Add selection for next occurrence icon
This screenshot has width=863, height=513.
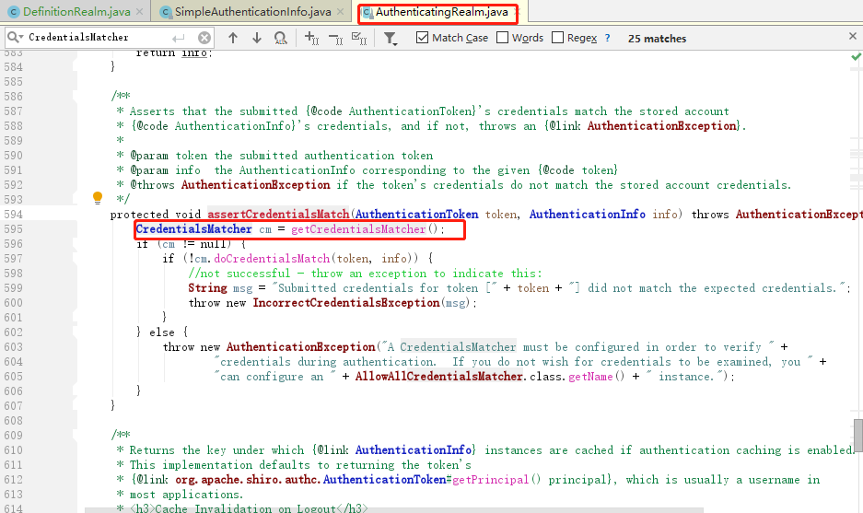pos(311,38)
